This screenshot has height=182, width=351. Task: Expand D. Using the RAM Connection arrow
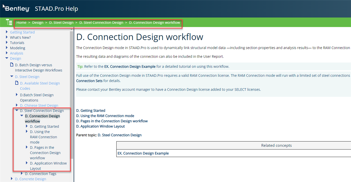(27, 132)
